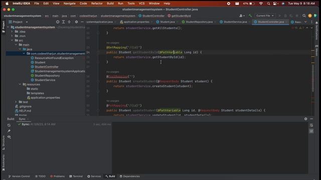Click the orange account avatar icon
This screenshot has height=180, width=321.
[310, 15]
